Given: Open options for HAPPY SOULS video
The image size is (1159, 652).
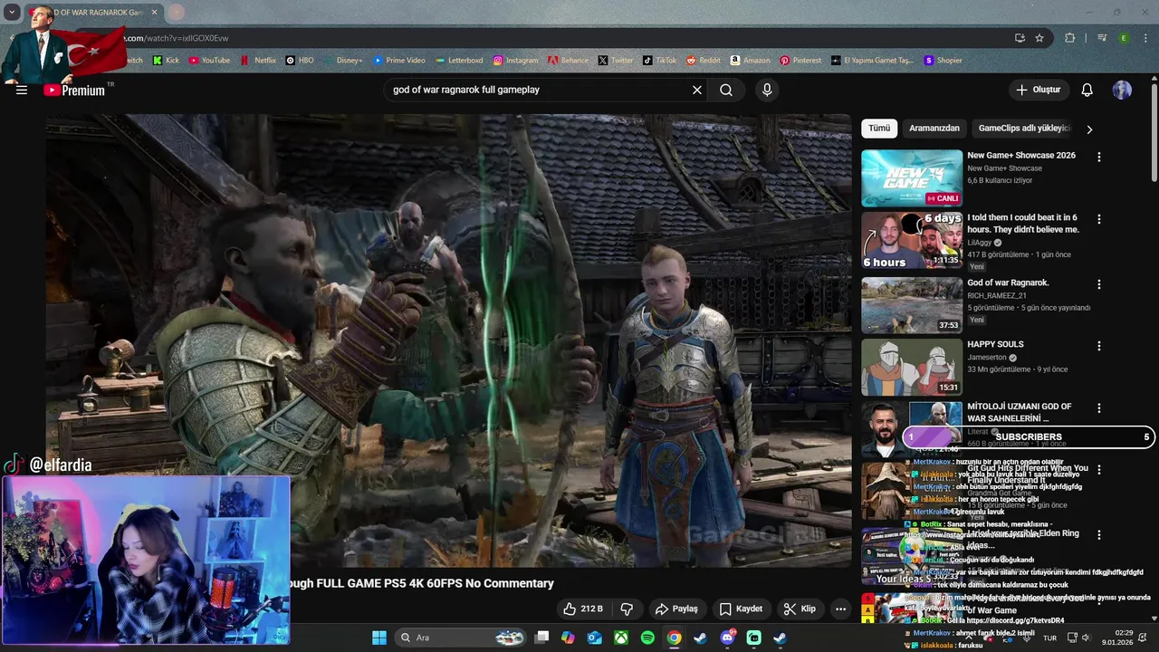Looking at the screenshot, I should pos(1099,346).
